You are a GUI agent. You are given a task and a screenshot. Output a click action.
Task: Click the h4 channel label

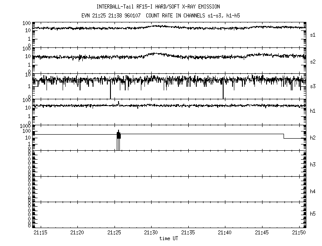pyautogui.click(x=313, y=191)
